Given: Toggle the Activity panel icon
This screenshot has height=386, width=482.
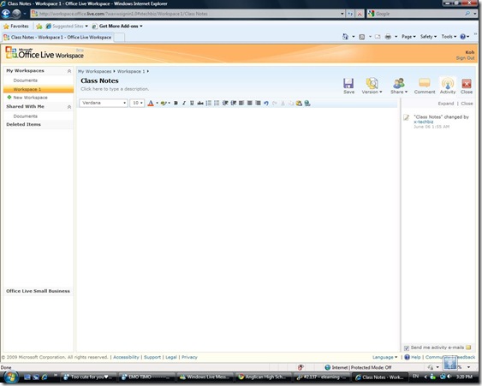Looking at the screenshot, I should pos(448,86).
